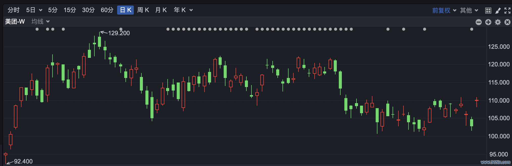
Task: Open the 其他 options dropdown
Action: pyautogui.click(x=469, y=10)
